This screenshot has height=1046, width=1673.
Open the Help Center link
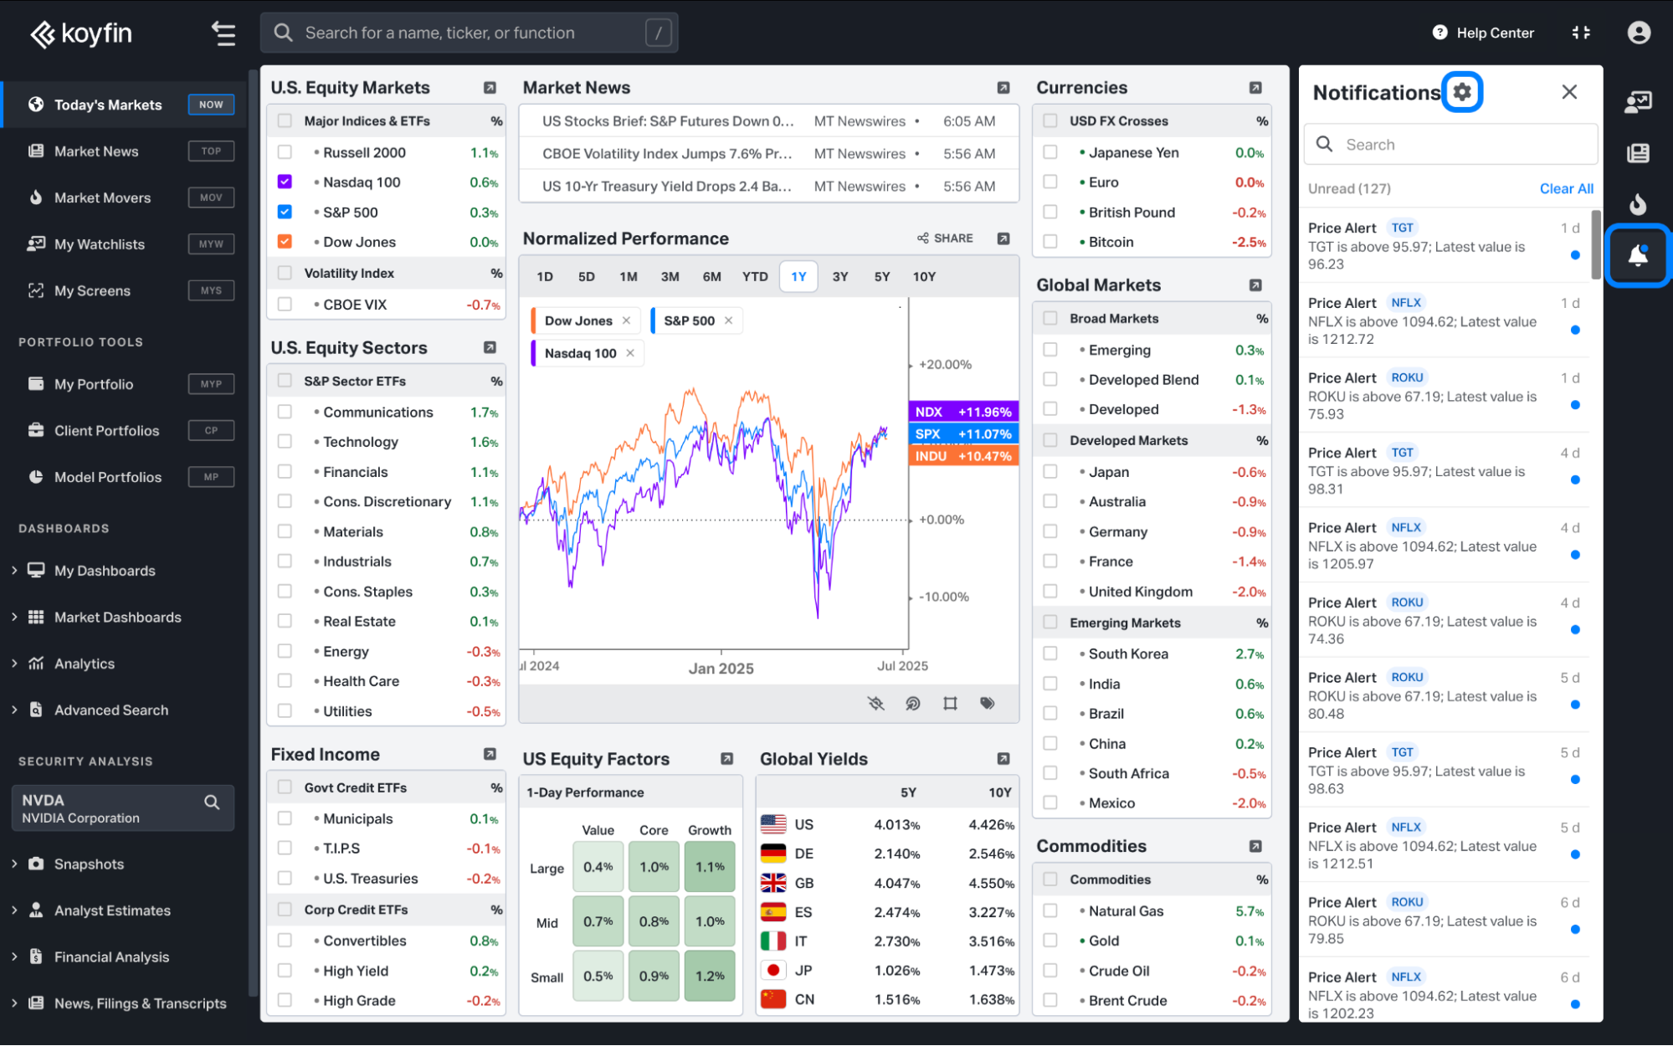[1483, 33]
